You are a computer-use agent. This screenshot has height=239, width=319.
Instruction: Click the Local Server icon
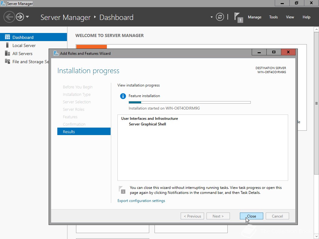click(x=7, y=45)
